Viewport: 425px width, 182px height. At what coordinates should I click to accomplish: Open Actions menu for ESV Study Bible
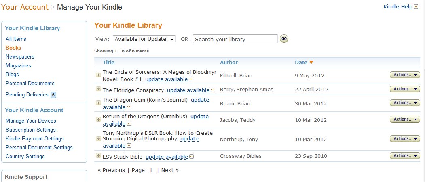pos(405,156)
